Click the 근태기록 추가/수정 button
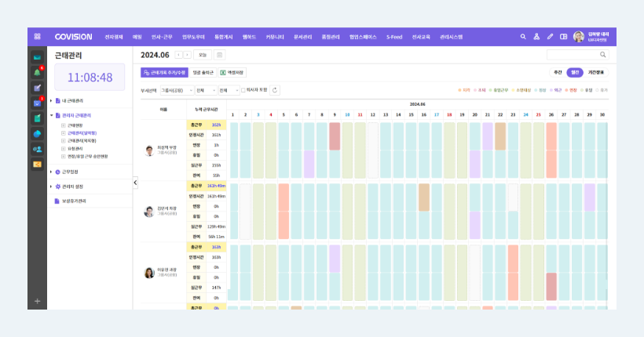644x337 pixels. point(164,73)
